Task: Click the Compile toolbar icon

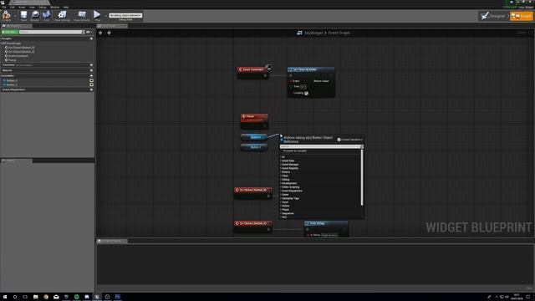Action: pos(7,15)
